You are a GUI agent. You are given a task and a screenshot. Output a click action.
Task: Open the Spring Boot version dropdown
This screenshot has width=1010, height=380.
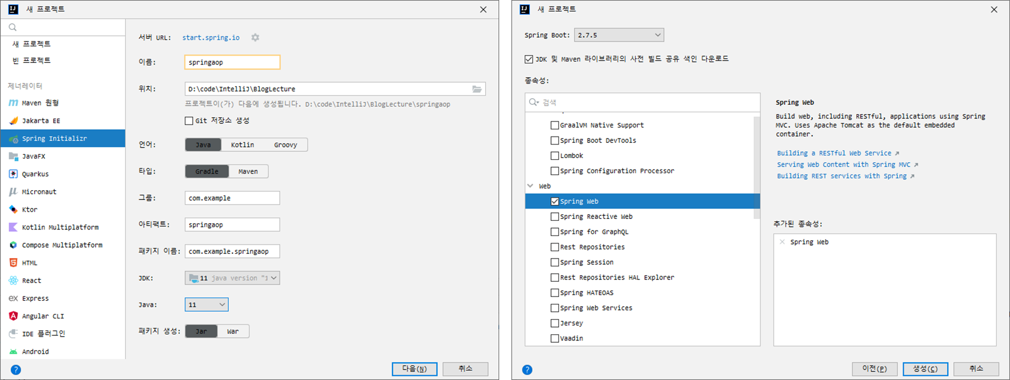tap(619, 35)
